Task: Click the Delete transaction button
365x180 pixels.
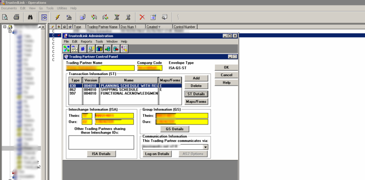Action: pos(196,86)
